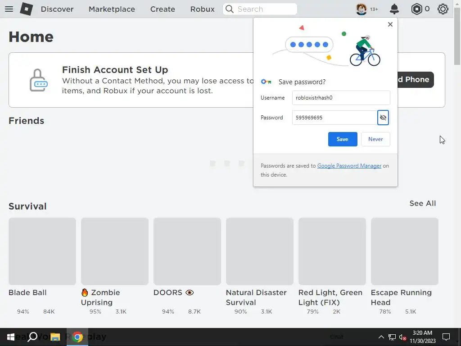
Task: Click the Survival section heading
Action: [x=27, y=206]
